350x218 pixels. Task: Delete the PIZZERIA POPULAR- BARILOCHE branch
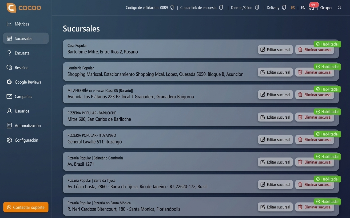[x=315, y=117]
